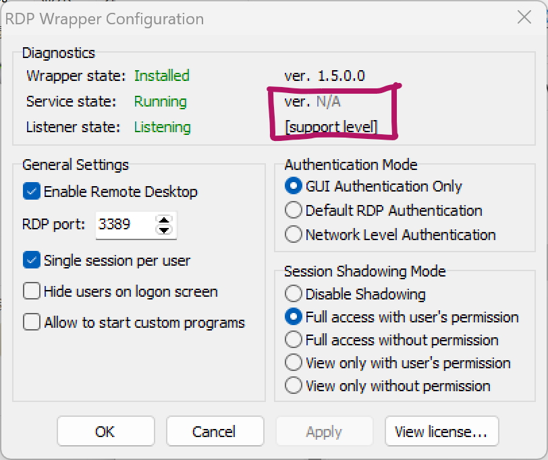This screenshot has height=460, width=548.
Task: Choose View only with user's permission
Action: (294, 363)
